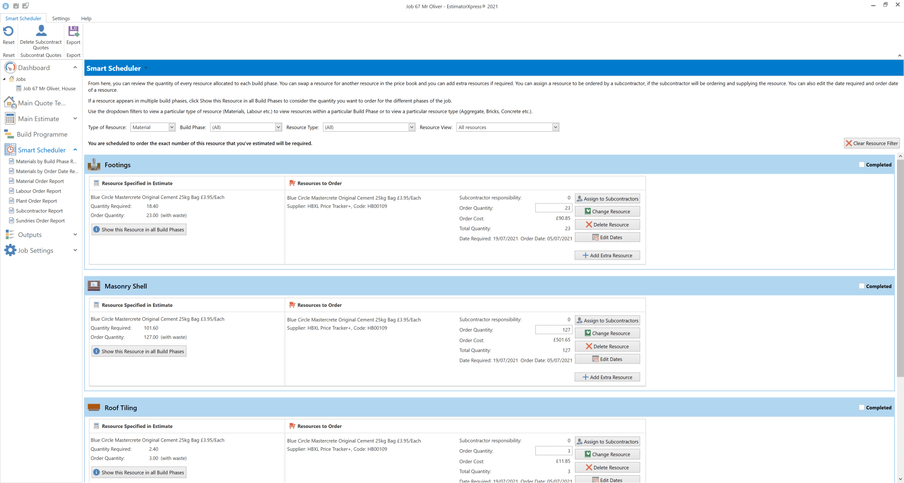
Task: Collapse the Dashboard section chevron
Action: pyautogui.click(x=75, y=67)
